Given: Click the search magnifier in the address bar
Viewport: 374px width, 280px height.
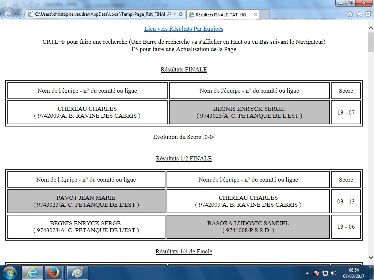Looking at the screenshot, I should (x=169, y=14).
